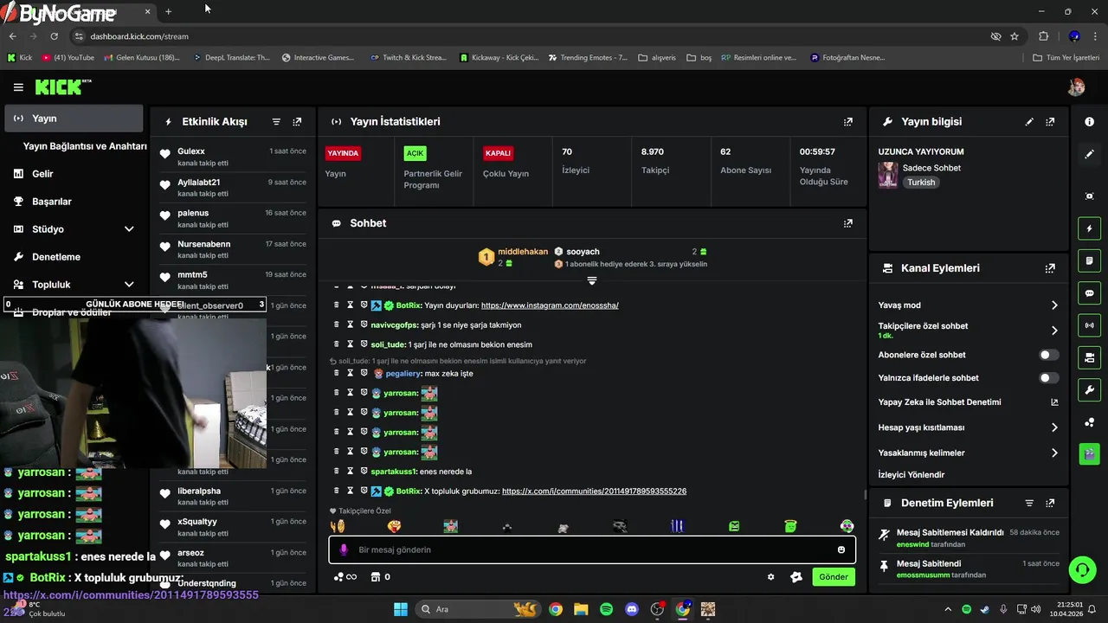Open the green headset support button
1108x623 pixels.
1082,569
